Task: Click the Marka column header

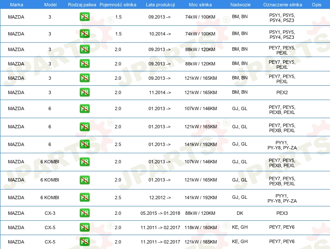Action: [16, 5]
